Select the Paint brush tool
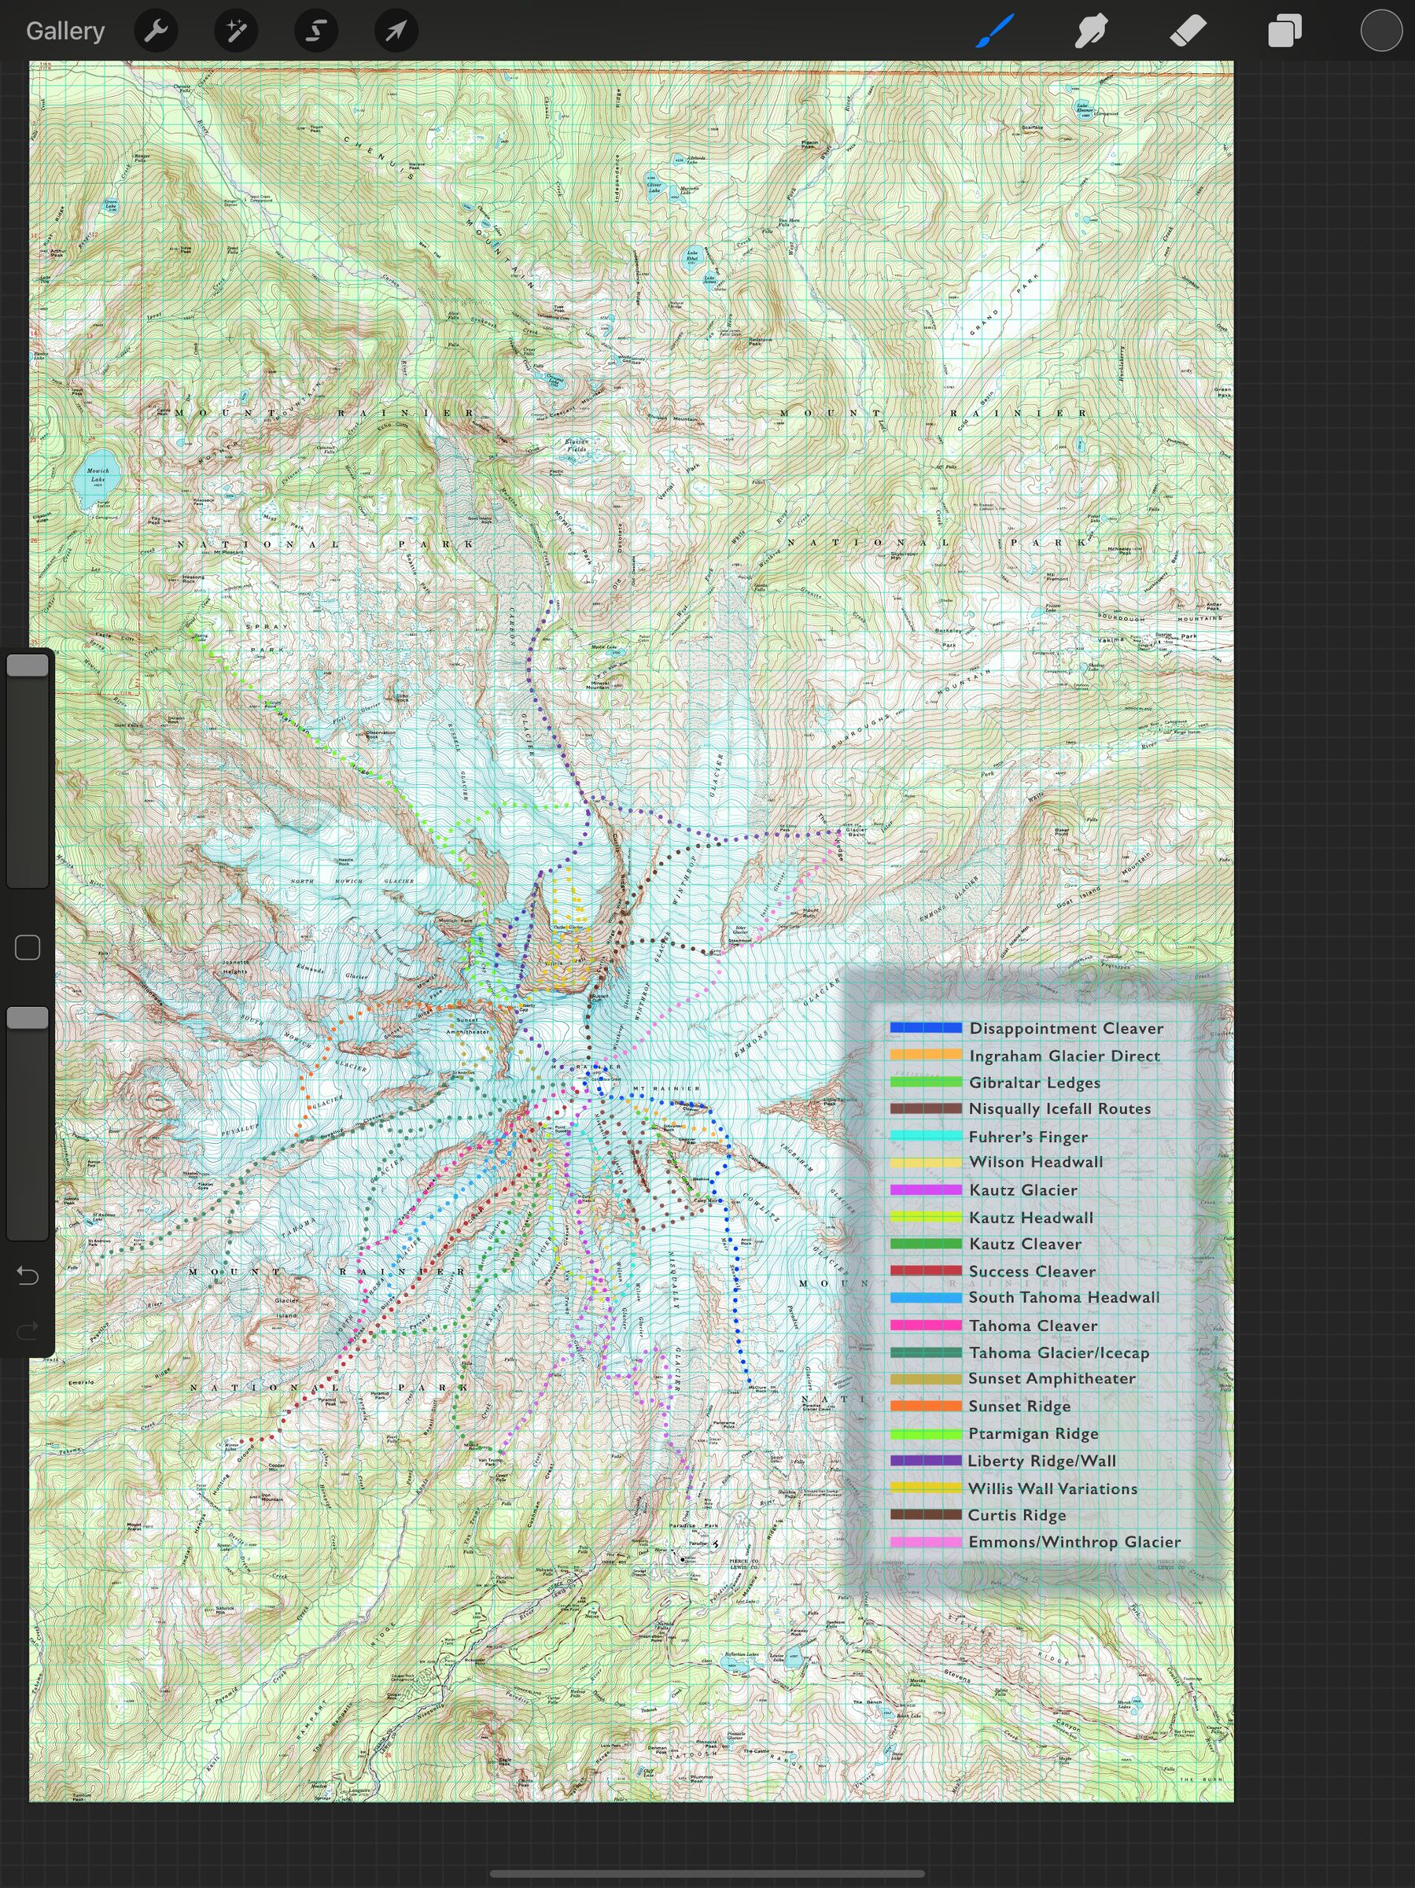 coord(993,31)
